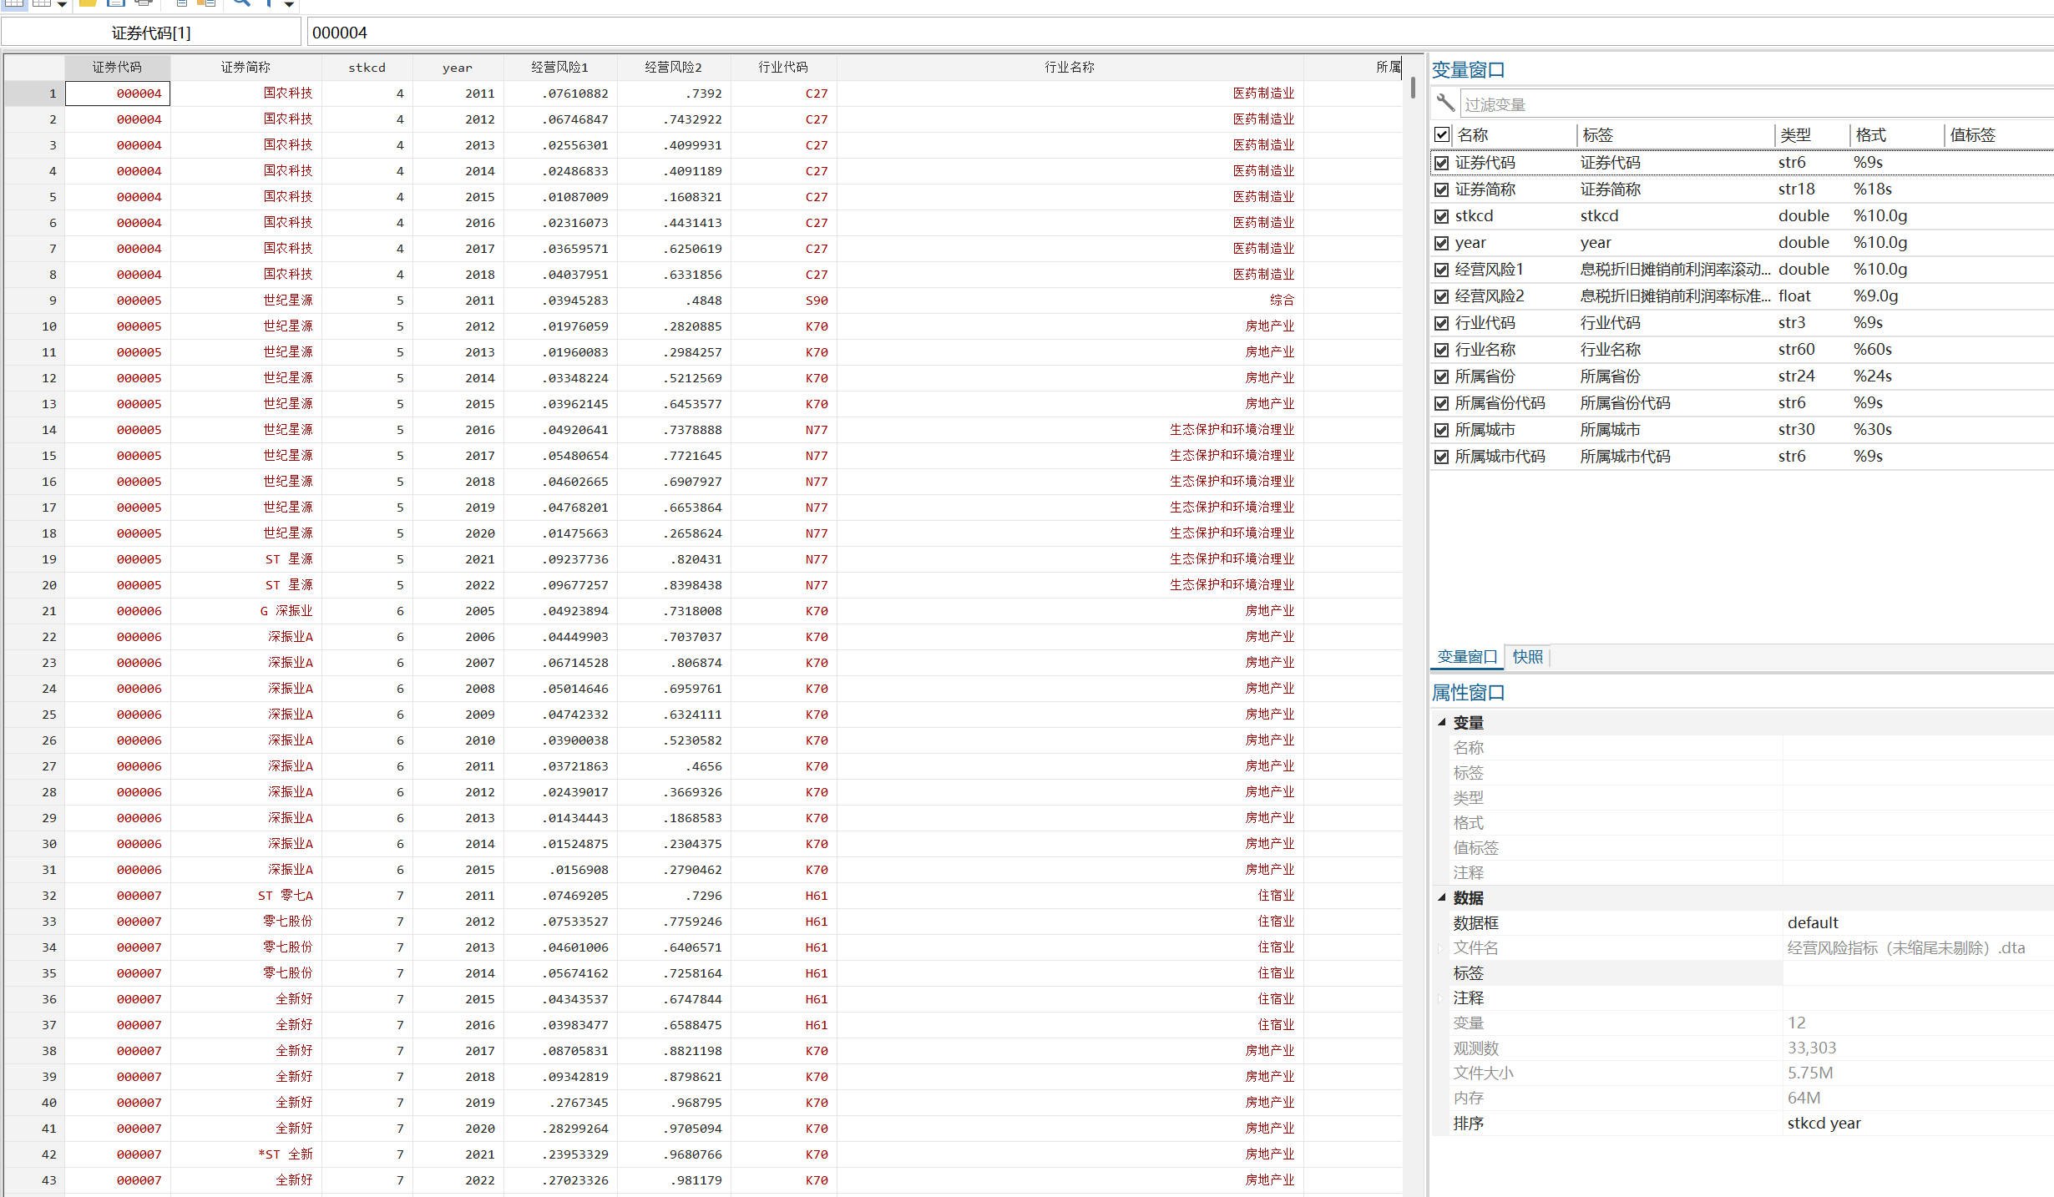Toggle the 经营风险1 variable checkbox
The image size is (2054, 1197).
[1441, 270]
